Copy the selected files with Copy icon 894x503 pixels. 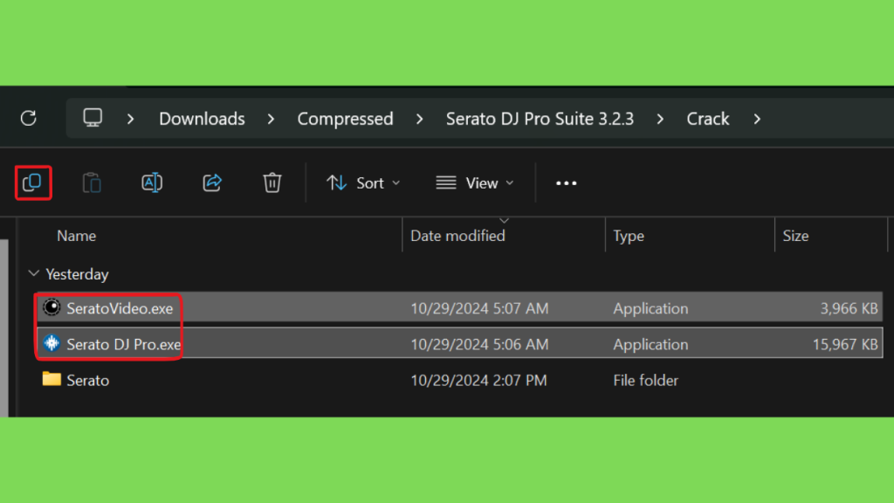(32, 183)
